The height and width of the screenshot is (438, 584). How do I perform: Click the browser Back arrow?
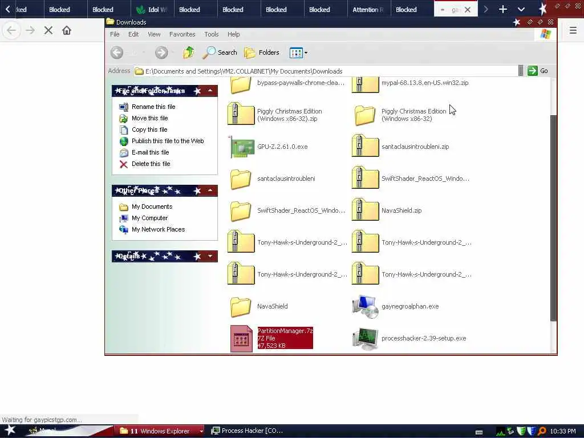click(11, 30)
